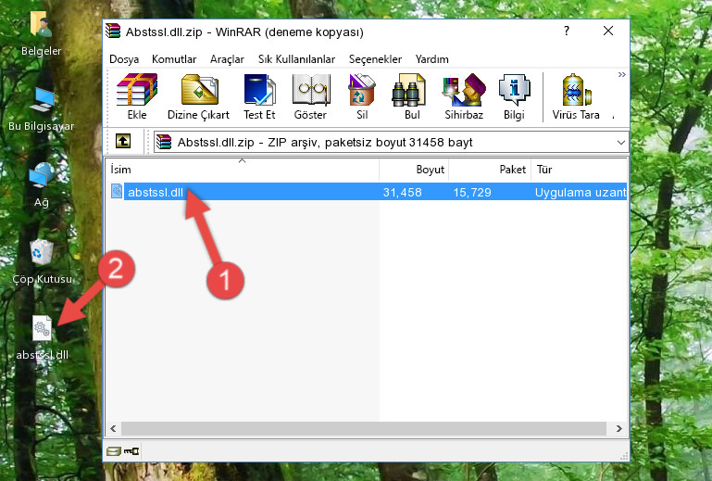Sort by the Boyut column header
The image size is (712, 481).
[x=414, y=170]
